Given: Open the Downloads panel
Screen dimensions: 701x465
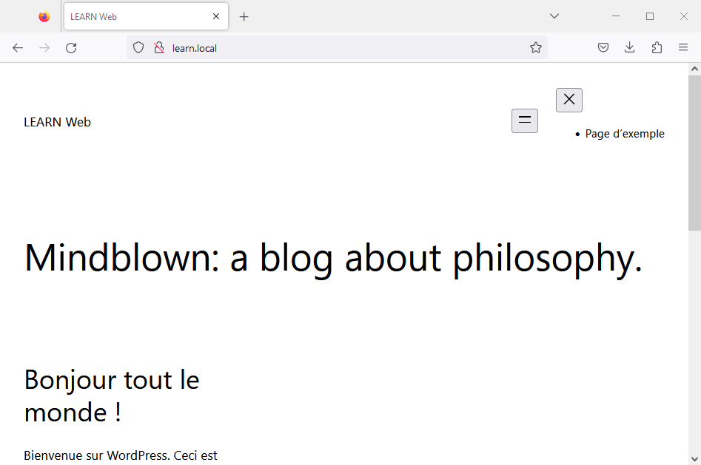Looking at the screenshot, I should tap(630, 48).
